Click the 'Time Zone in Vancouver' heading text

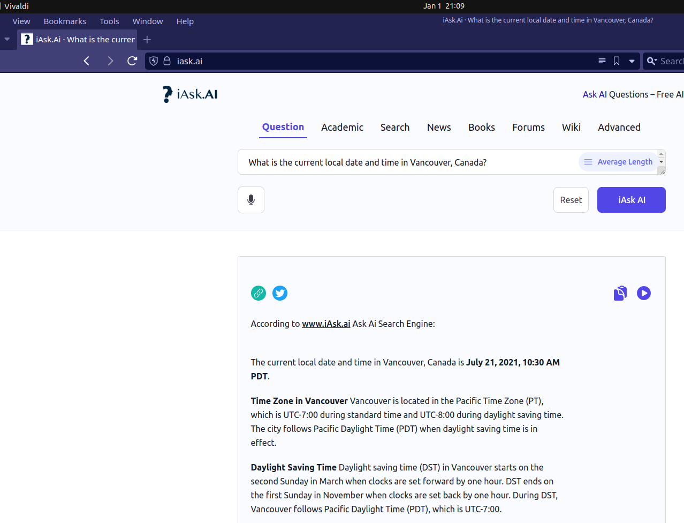[x=299, y=401]
